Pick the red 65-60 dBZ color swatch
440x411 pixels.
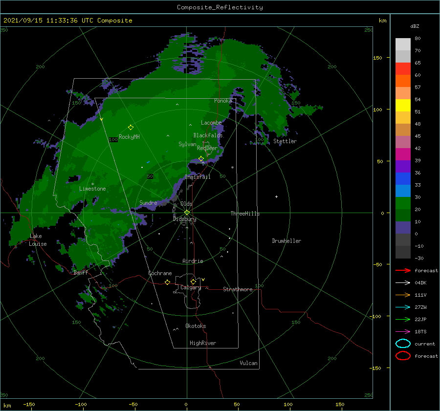click(403, 69)
